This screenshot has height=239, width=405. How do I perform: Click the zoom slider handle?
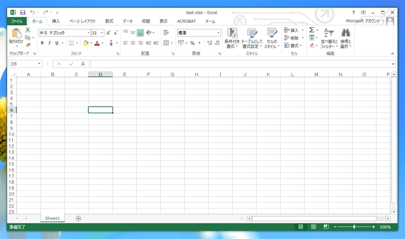coord(354,227)
